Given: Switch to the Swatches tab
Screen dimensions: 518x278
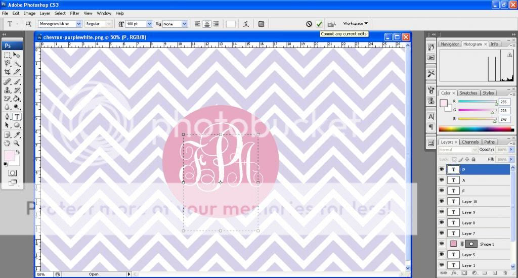Looking at the screenshot, I should pyautogui.click(x=468, y=93).
